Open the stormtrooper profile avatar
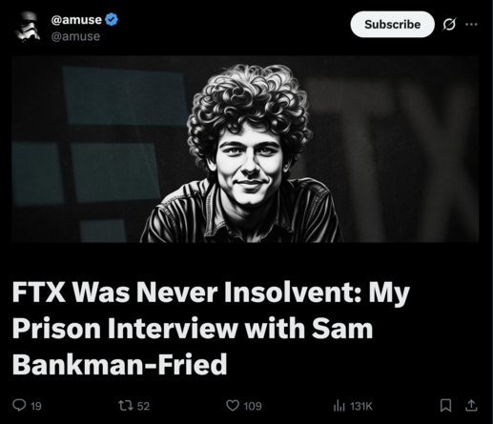 [27, 28]
